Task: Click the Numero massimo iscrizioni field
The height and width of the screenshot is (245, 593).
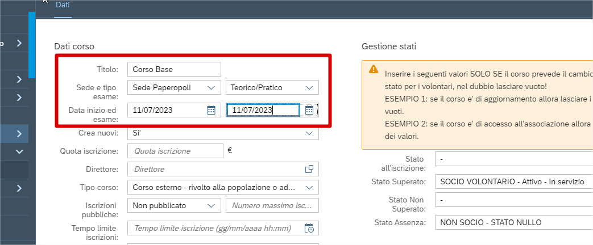Action: tap(272, 205)
